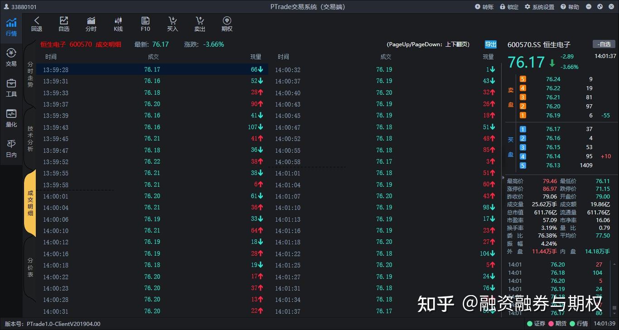Select the 成交明细 vertical tab
619x330 pixels.
pyautogui.click(x=30, y=203)
